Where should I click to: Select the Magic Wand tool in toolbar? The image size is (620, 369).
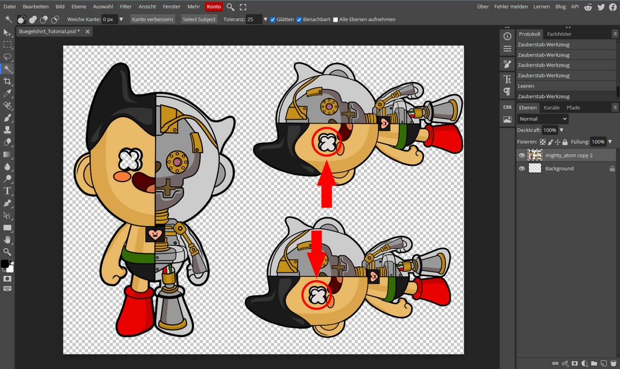pyautogui.click(x=7, y=69)
